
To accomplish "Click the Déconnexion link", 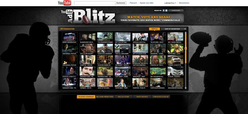I will coord(184,3).
